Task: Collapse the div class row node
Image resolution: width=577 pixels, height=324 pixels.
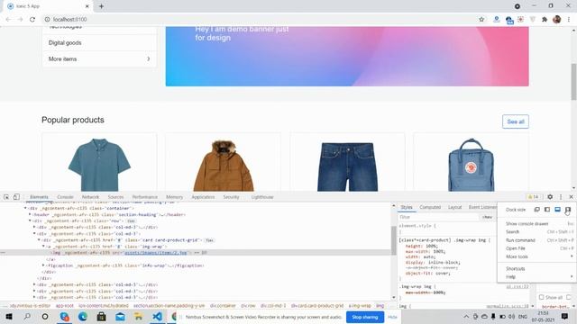Action: coord(30,220)
